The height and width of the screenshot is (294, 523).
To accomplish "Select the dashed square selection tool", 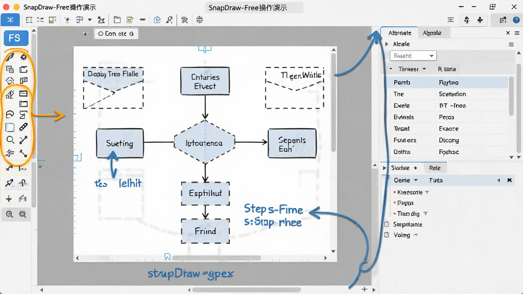I will pyautogui.click(x=10, y=127).
